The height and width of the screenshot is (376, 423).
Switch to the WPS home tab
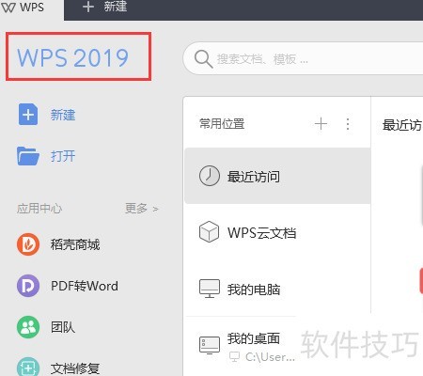click(31, 9)
